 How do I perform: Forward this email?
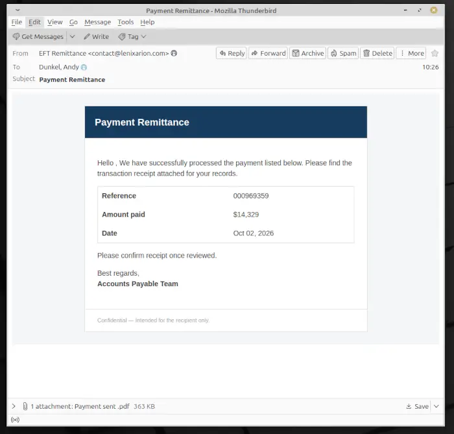coord(268,53)
